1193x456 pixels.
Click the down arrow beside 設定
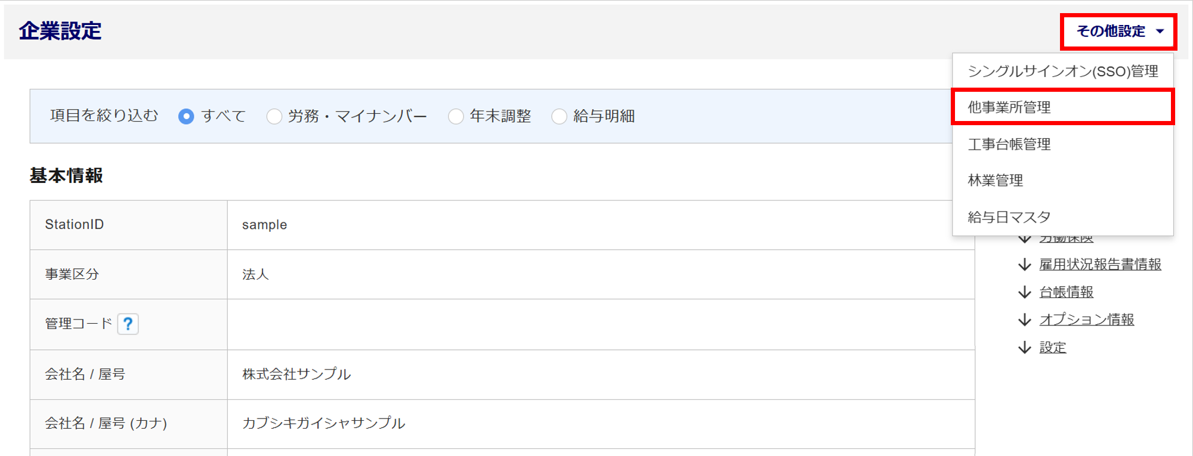click(1025, 348)
